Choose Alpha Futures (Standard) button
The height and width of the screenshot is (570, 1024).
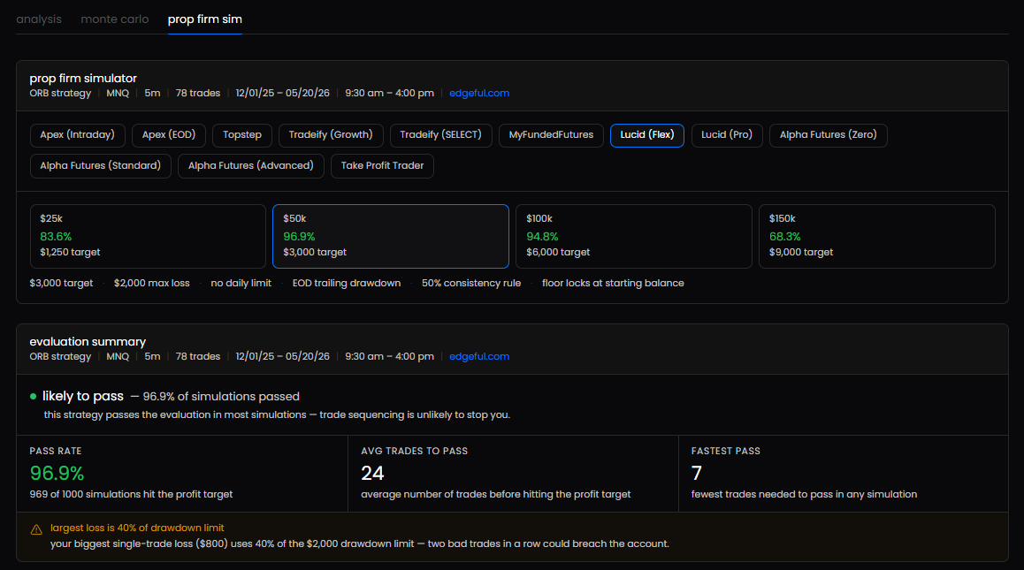click(101, 166)
